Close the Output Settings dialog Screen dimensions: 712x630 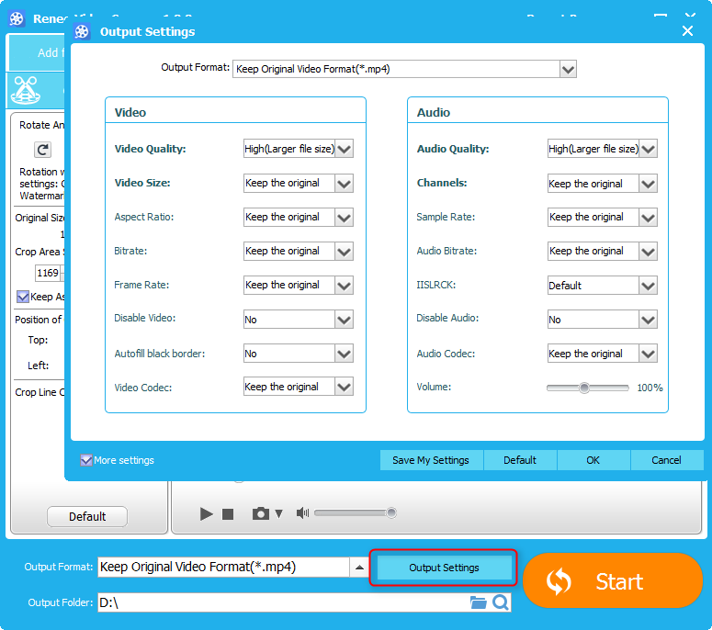click(x=687, y=31)
